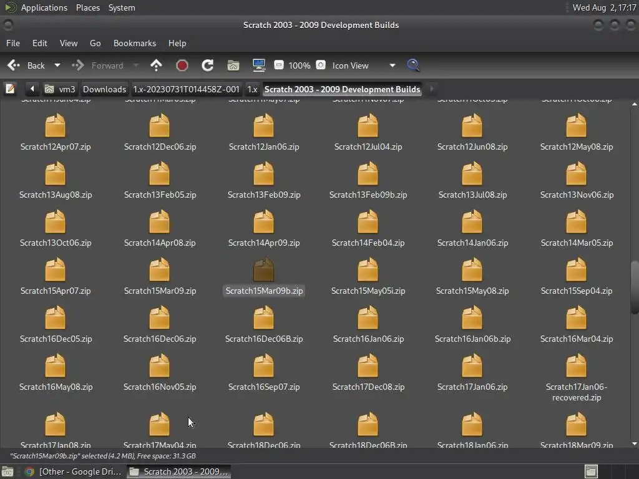The height and width of the screenshot is (479, 639).
Task: Click the Scratch15Sep04.zip file name
Action: 576,291
